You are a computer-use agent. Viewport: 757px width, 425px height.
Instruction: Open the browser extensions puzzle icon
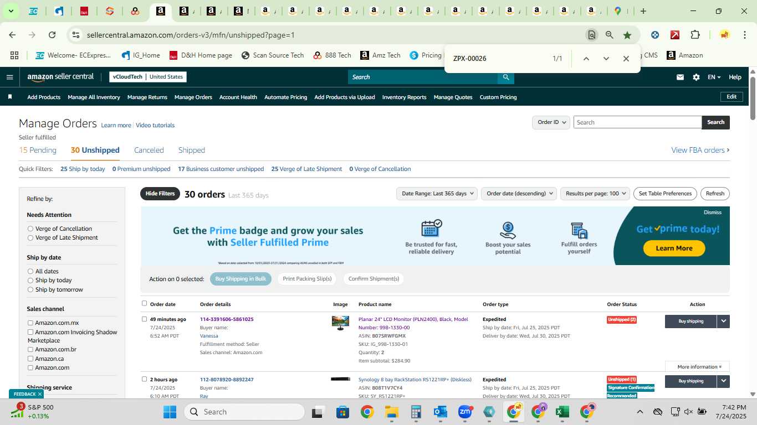click(695, 35)
